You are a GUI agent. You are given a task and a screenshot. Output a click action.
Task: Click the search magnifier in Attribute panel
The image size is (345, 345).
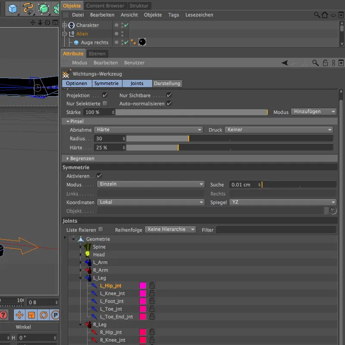click(x=315, y=63)
